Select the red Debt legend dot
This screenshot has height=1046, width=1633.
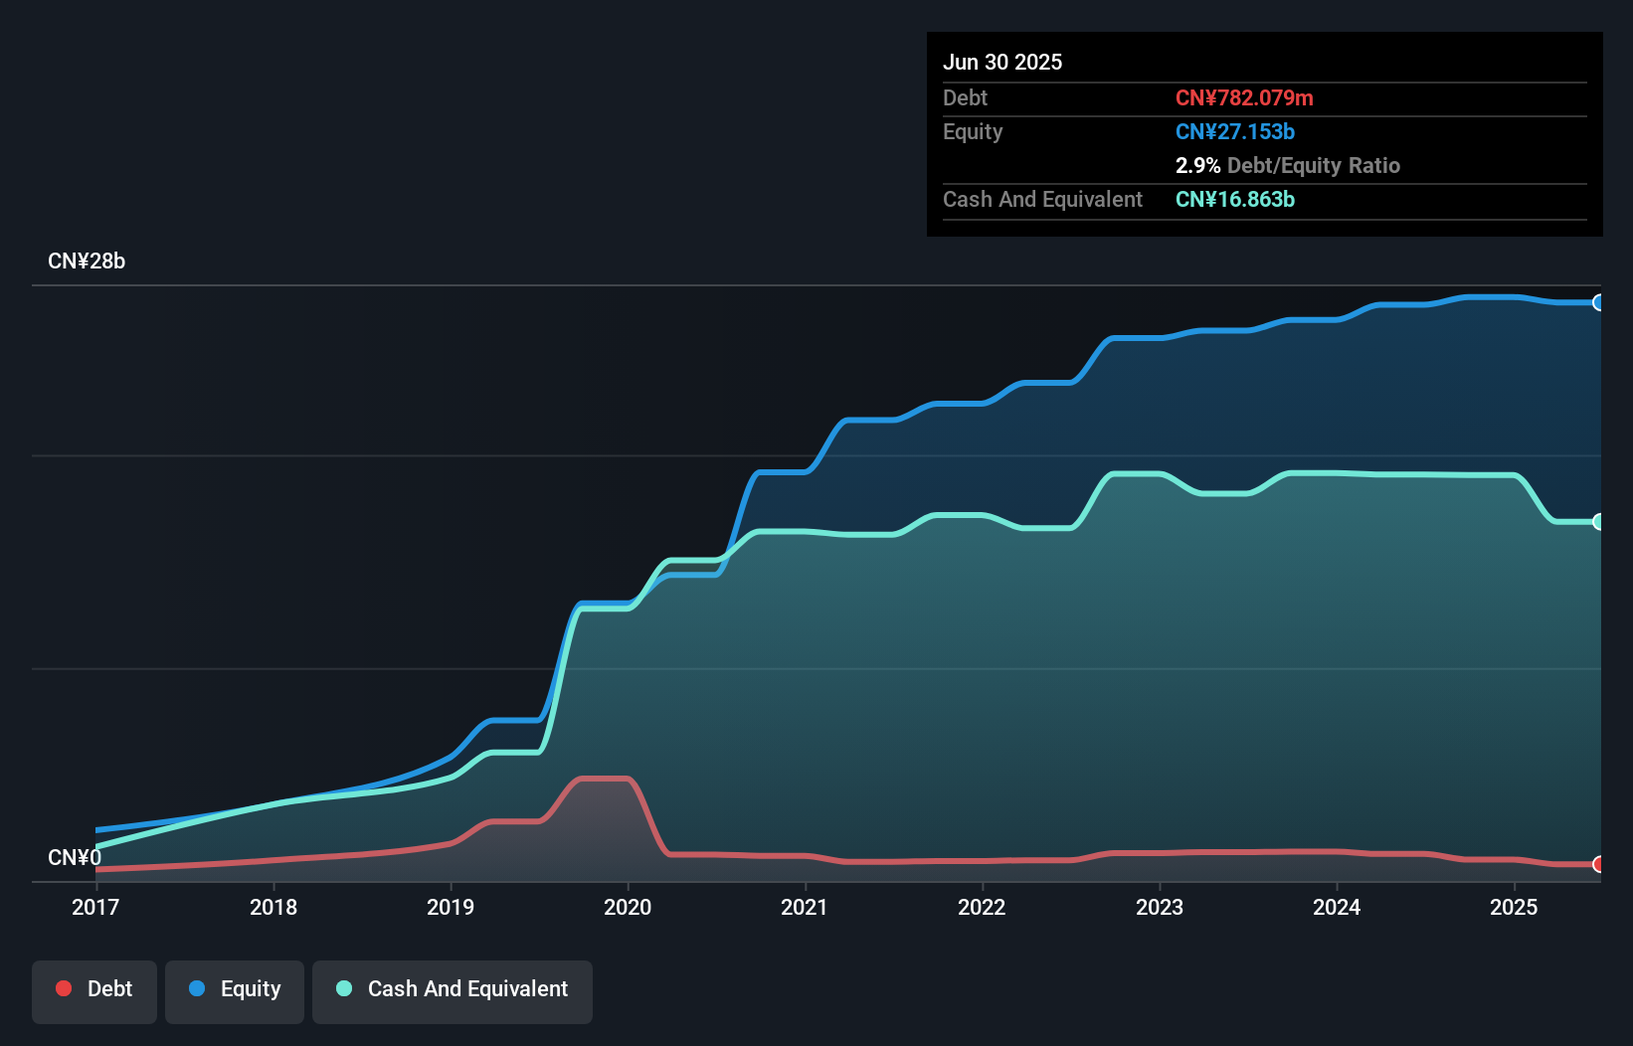[63, 988]
